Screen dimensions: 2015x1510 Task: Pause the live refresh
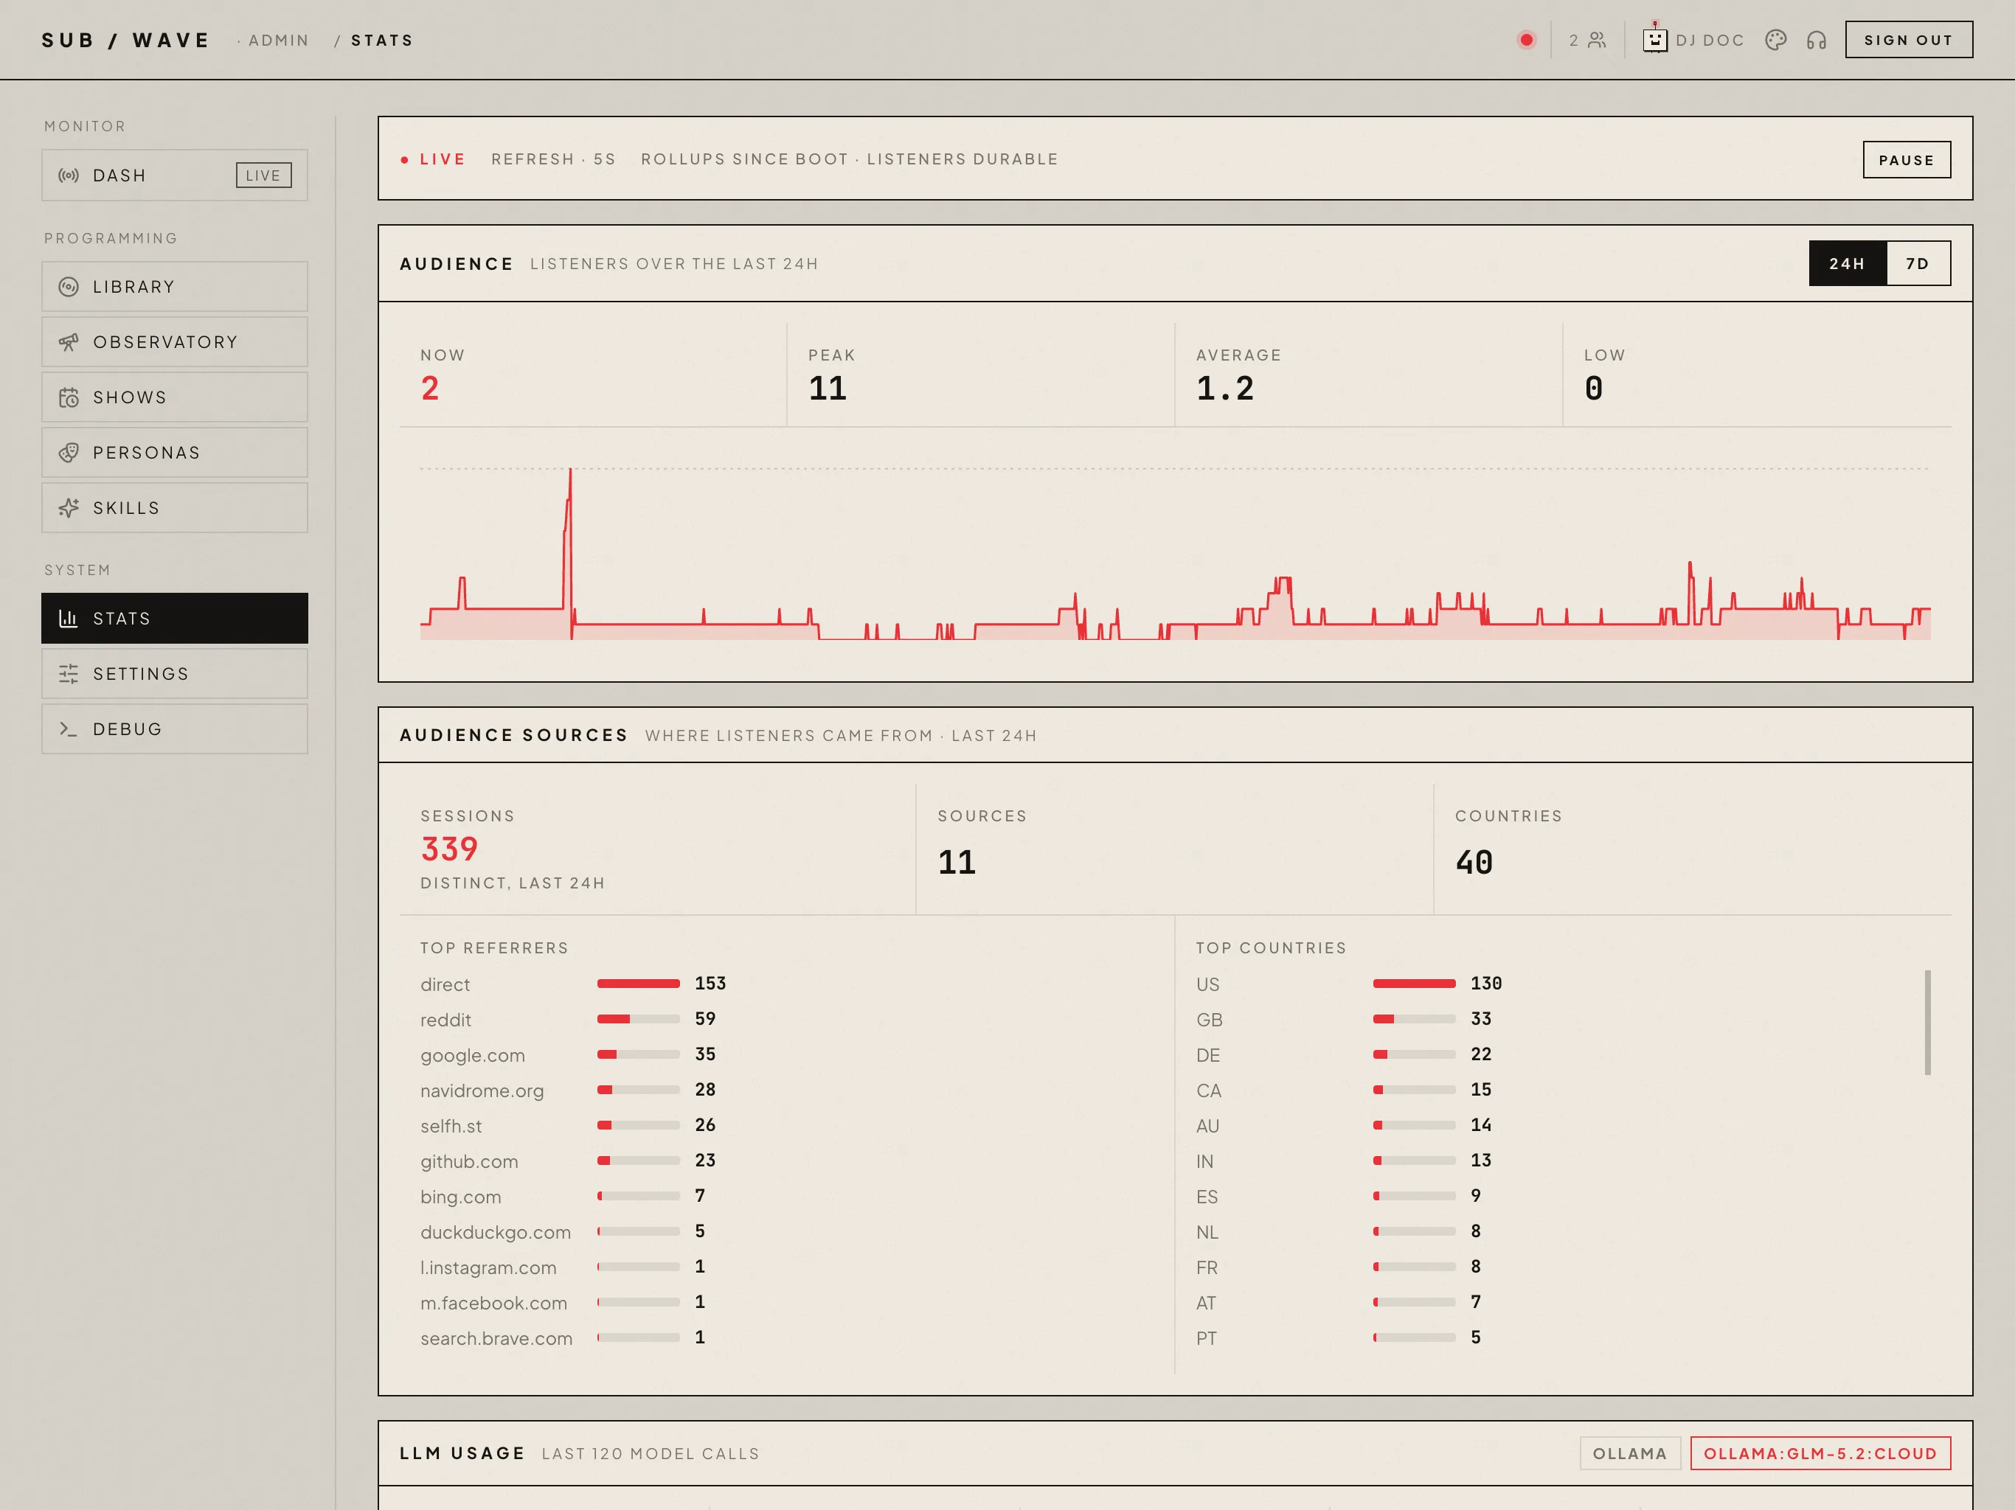[x=1907, y=159]
